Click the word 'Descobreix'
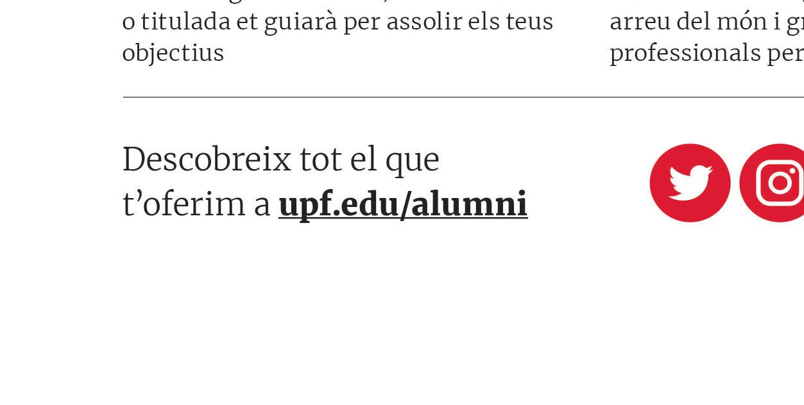The height and width of the screenshot is (405, 804). pos(207,159)
